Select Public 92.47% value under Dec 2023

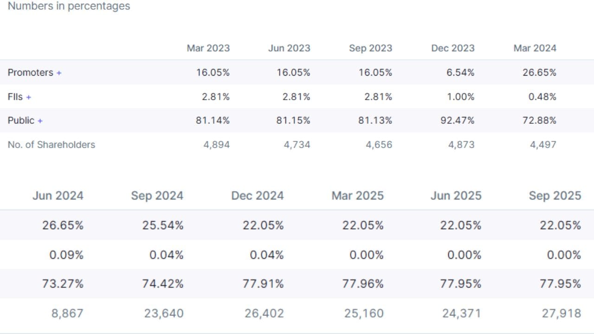tap(457, 121)
